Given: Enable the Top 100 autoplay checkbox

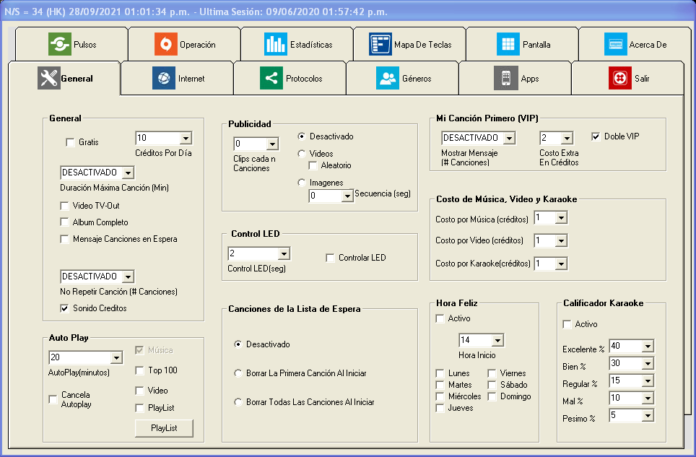Looking at the screenshot, I should tap(139, 370).
